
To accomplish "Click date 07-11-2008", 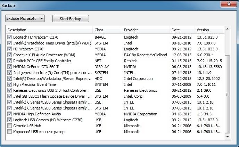I will click(182, 84).
